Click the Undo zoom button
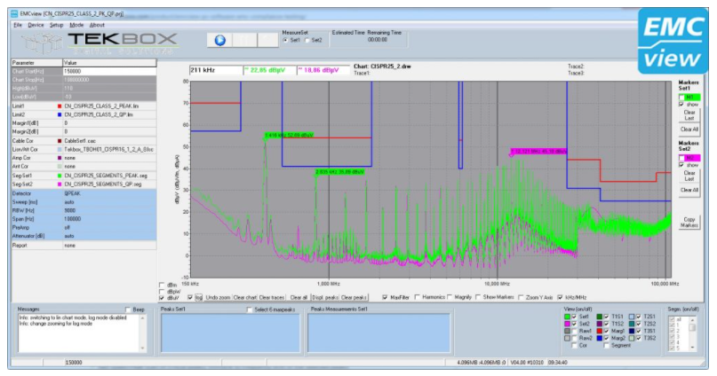This screenshot has height=376, width=717. click(218, 297)
